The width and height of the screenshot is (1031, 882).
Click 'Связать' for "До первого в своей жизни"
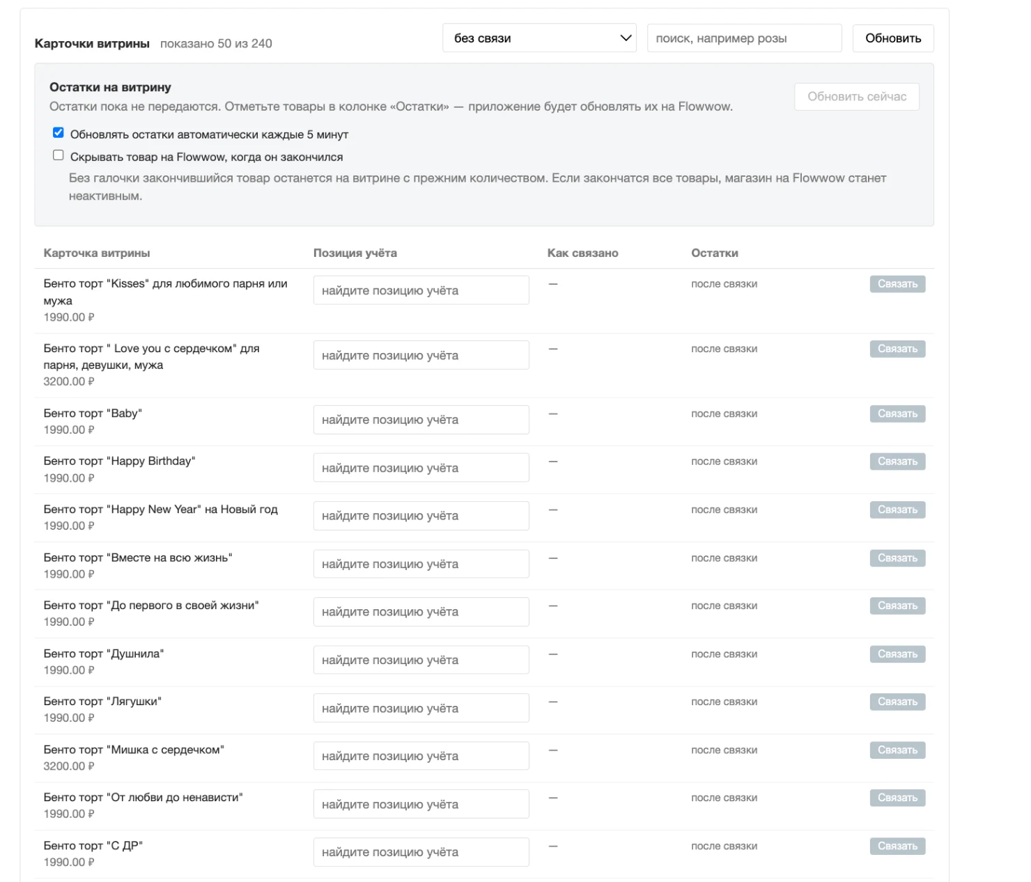[x=897, y=606]
